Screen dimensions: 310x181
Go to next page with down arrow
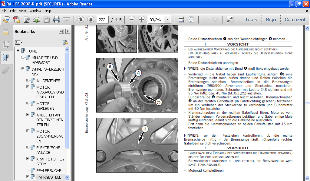(91, 20)
